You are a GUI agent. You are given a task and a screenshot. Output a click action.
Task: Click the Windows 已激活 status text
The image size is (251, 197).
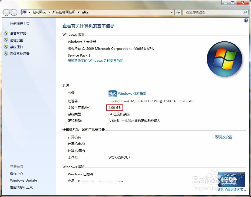click(x=81, y=174)
